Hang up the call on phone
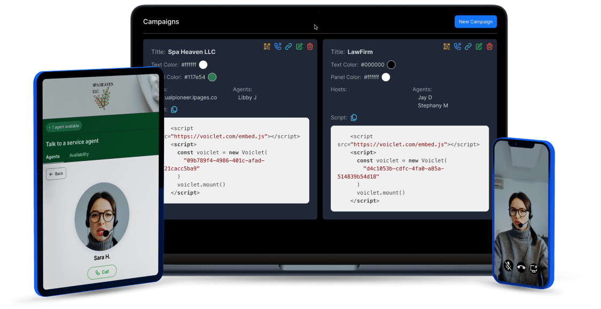 pos(521,268)
